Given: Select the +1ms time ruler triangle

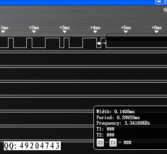Looking at the screenshot, I should click(3, 32).
